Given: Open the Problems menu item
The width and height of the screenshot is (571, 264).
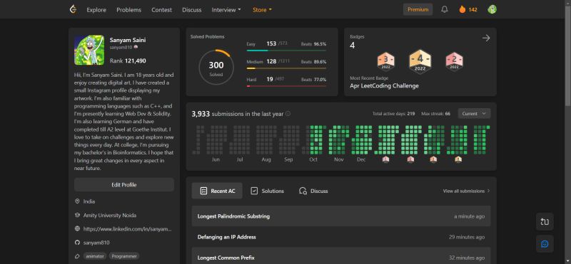Looking at the screenshot, I should (x=128, y=10).
